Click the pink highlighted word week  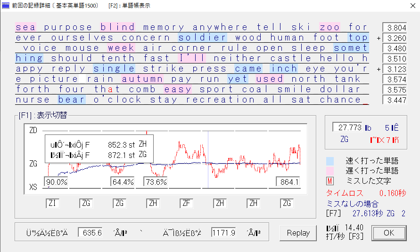(x=121, y=48)
